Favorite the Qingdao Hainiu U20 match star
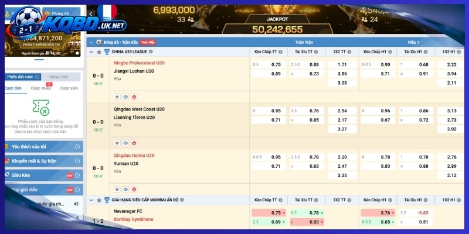 pos(117,189)
